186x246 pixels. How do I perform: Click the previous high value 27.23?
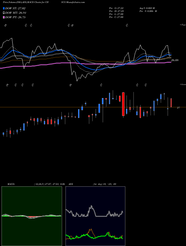tap(121, 11)
